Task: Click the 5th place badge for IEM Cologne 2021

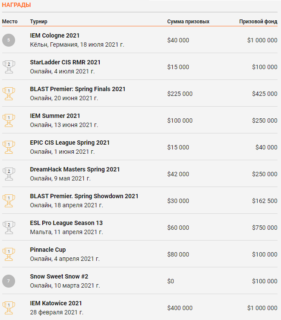Action: coord(9,40)
